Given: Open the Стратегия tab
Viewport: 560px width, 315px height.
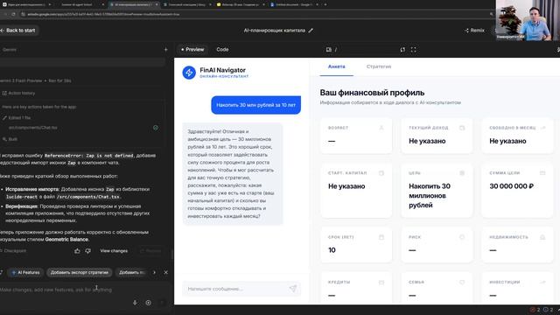Looking at the screenshot, I should 379,66.
